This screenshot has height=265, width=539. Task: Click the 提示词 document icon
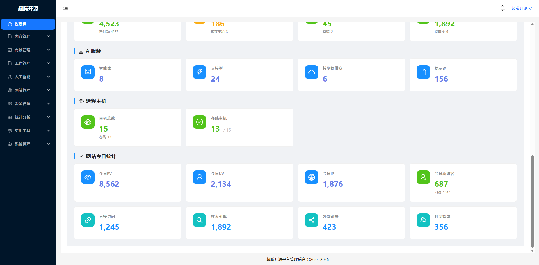tap(423, 72)
